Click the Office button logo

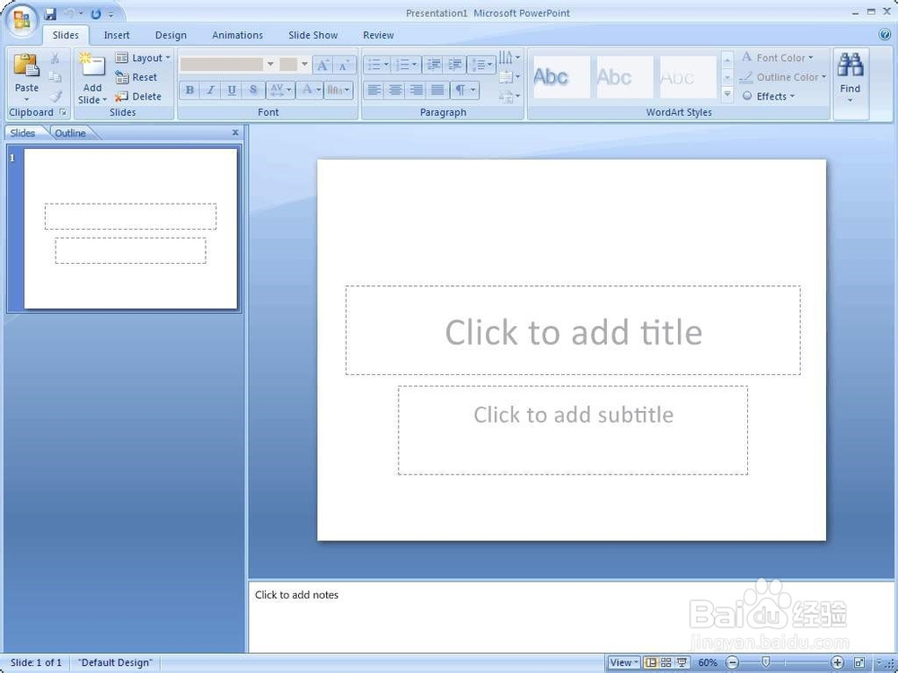point(22,22)
